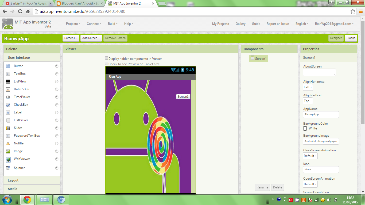Viewport: 365px width, 205px height.
Task: Open the AlignVertical Top dropdown
Action: (308, 101)
